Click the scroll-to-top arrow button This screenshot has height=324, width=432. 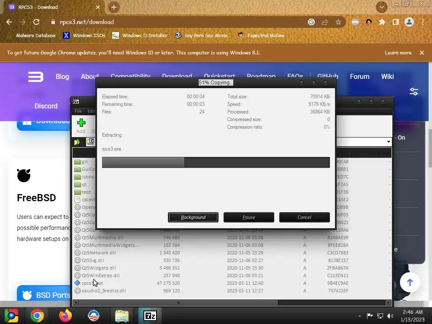410,282
